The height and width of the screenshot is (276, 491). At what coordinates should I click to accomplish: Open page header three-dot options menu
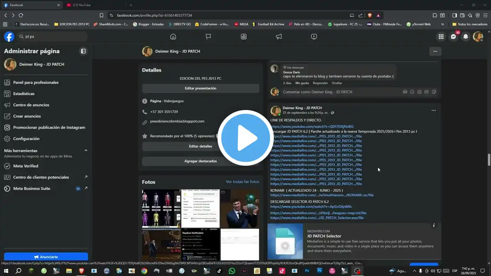(435, 51)
